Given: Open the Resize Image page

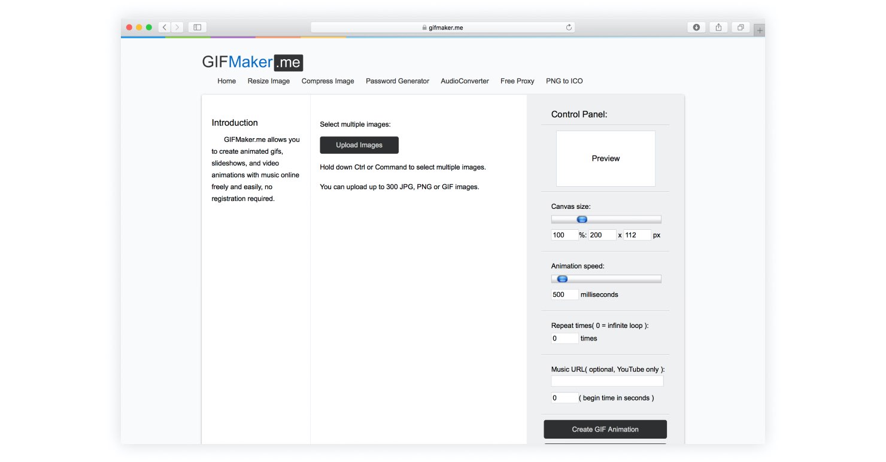Looking at the screenshot, I should pos(269,81).
